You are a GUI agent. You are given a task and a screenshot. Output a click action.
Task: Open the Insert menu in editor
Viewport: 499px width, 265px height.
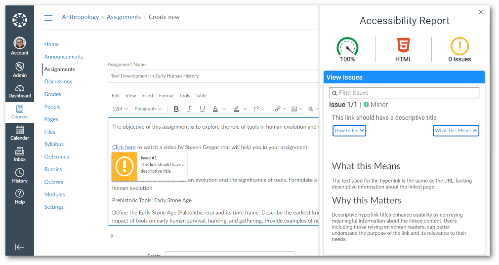(147, 96)
